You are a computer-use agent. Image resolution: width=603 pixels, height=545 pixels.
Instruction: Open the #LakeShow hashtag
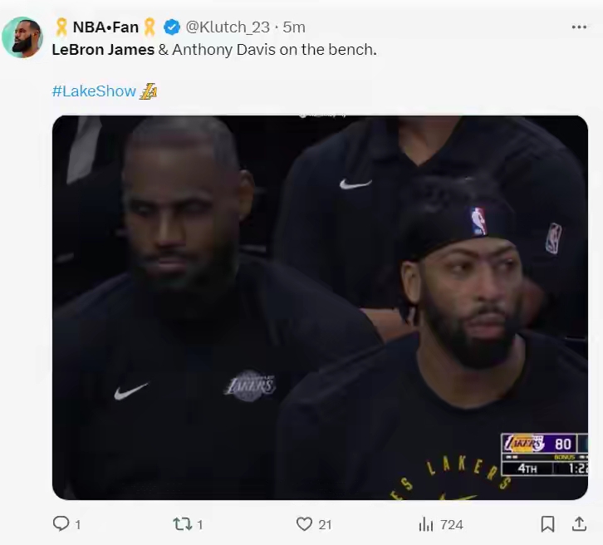(x=94, y=91)
